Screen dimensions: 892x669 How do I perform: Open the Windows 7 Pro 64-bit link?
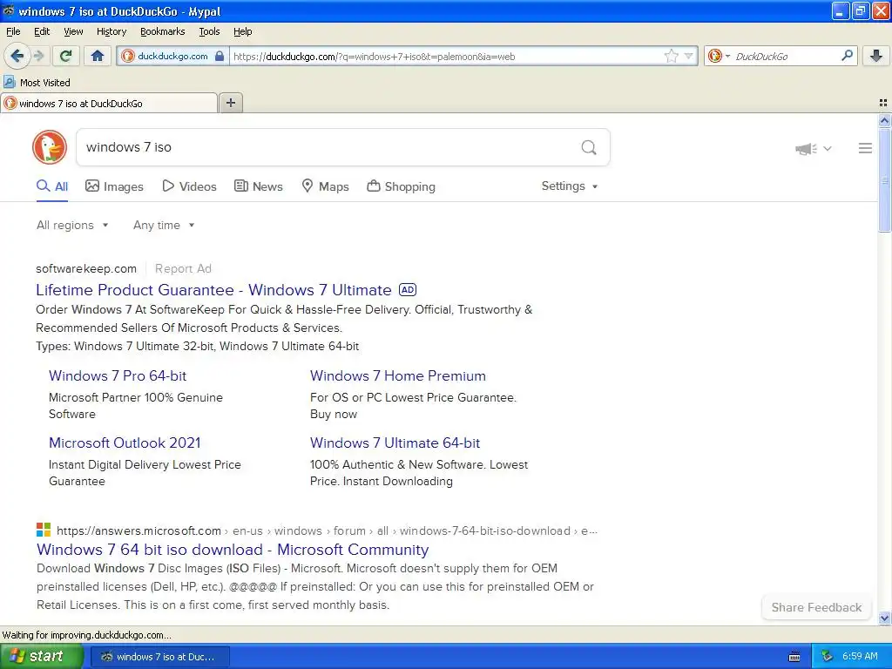click(x=118, y=376)
